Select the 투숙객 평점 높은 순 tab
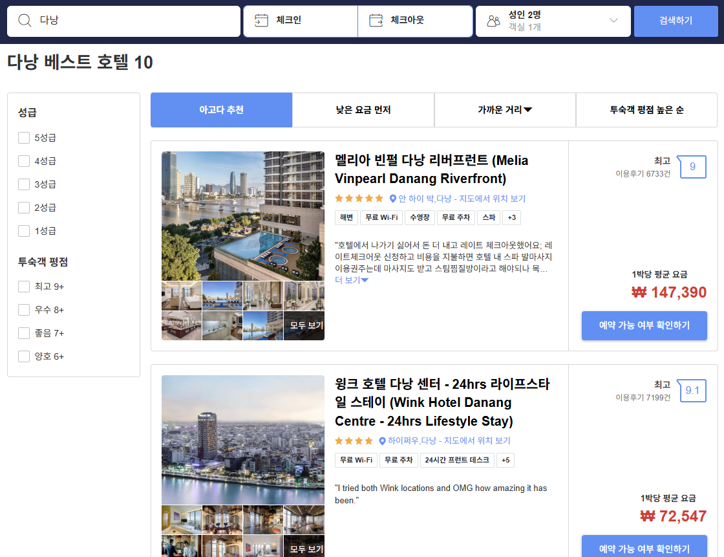Viewport: 724px width, 557px height. (x=647, y=110)
